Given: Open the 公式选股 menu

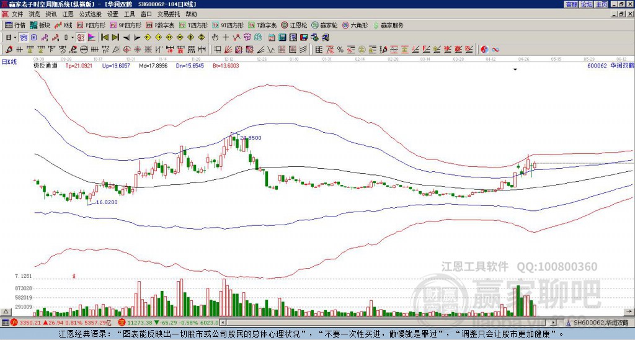Looking at the screenshot, I should [x=91, y=14].
